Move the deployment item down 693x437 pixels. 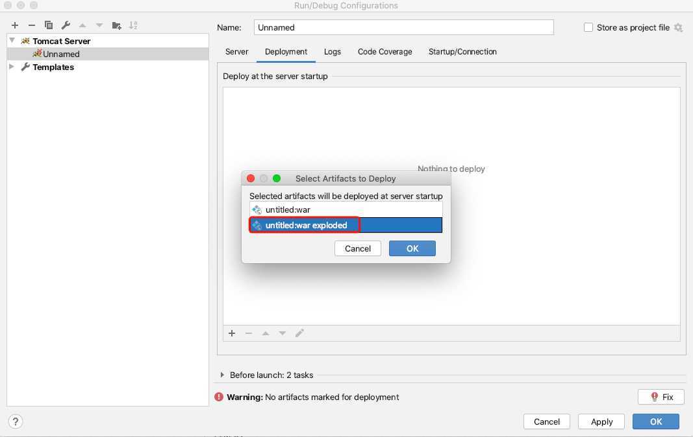click(x=282, y=333)
